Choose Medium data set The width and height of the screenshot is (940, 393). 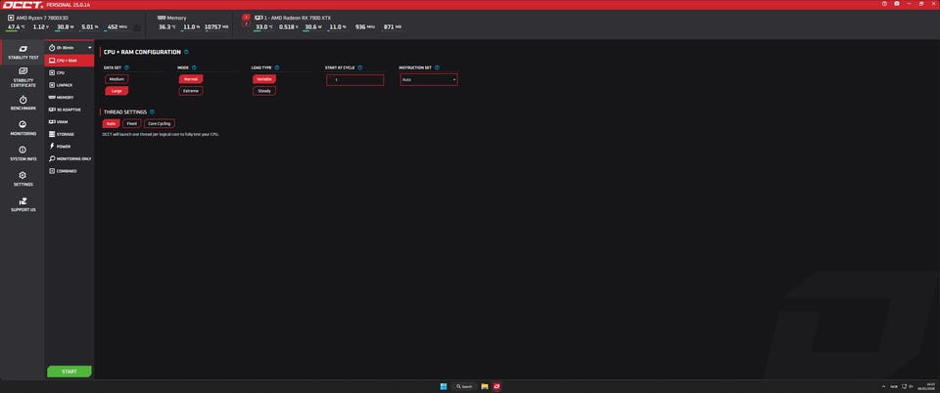point(117,79)
